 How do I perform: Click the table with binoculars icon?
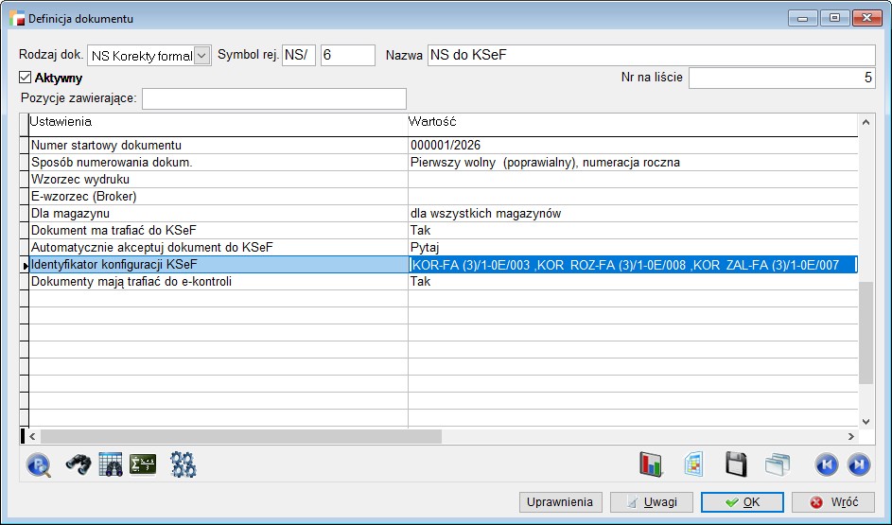(111, 464)
